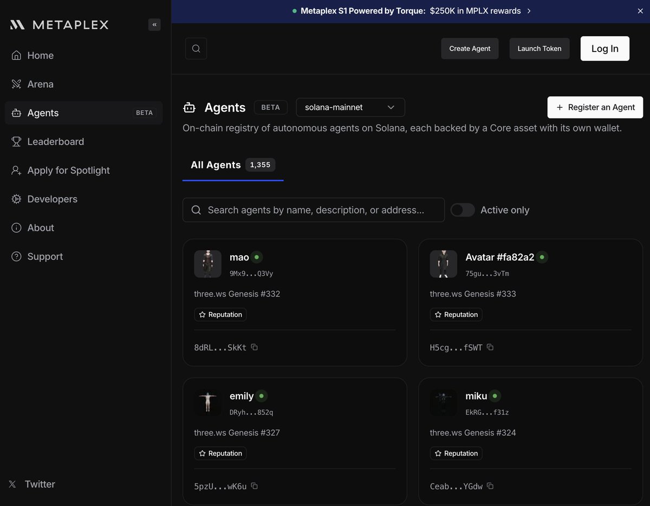Open the Metaplex S1 rewards banner link
Image resolution: width=650 pixels, height=506 pixels.
click(x=412, y=11)
